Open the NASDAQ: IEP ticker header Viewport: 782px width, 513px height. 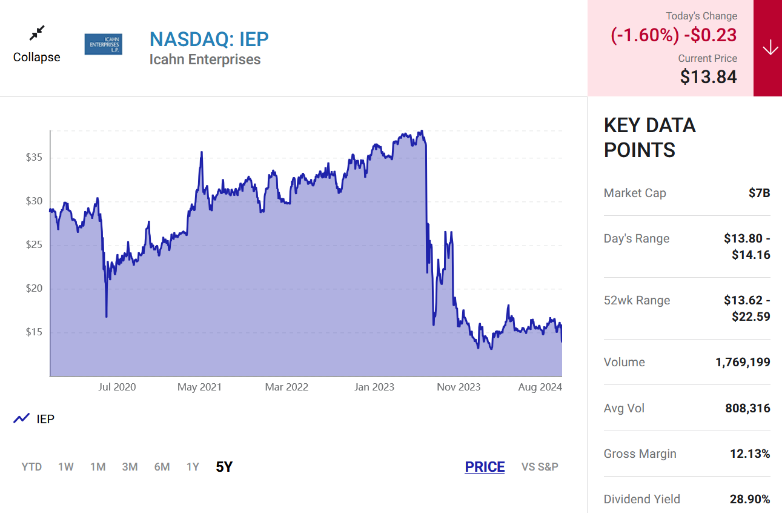(208, 39)
